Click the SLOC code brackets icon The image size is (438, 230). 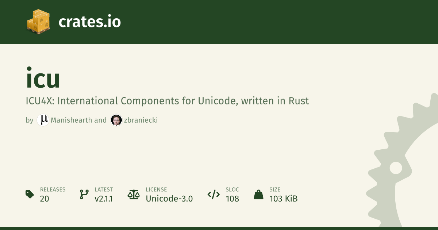[x=214, y=194]
